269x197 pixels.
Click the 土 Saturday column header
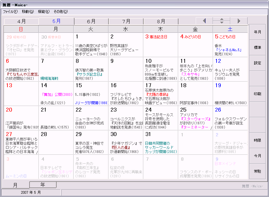[230, 29]
